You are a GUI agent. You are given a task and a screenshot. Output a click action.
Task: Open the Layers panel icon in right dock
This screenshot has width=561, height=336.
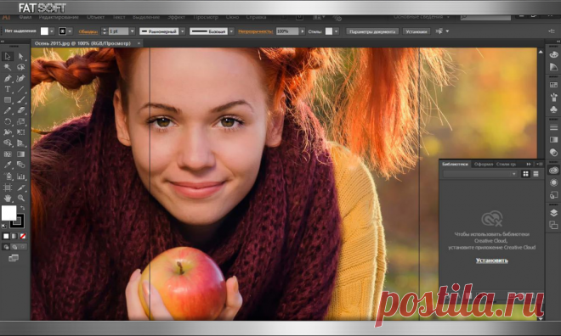coord(553,213)
